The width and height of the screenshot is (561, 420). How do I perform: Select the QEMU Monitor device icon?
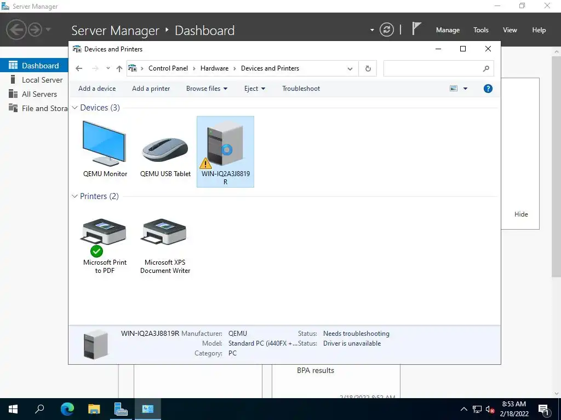105,144
